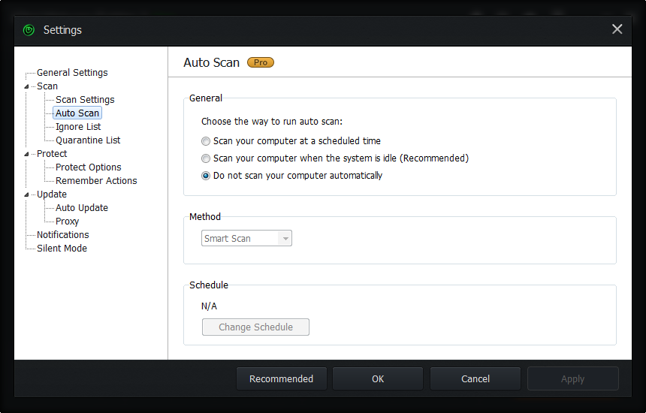
Task: Show the Quarantine List
Action: 88,140
